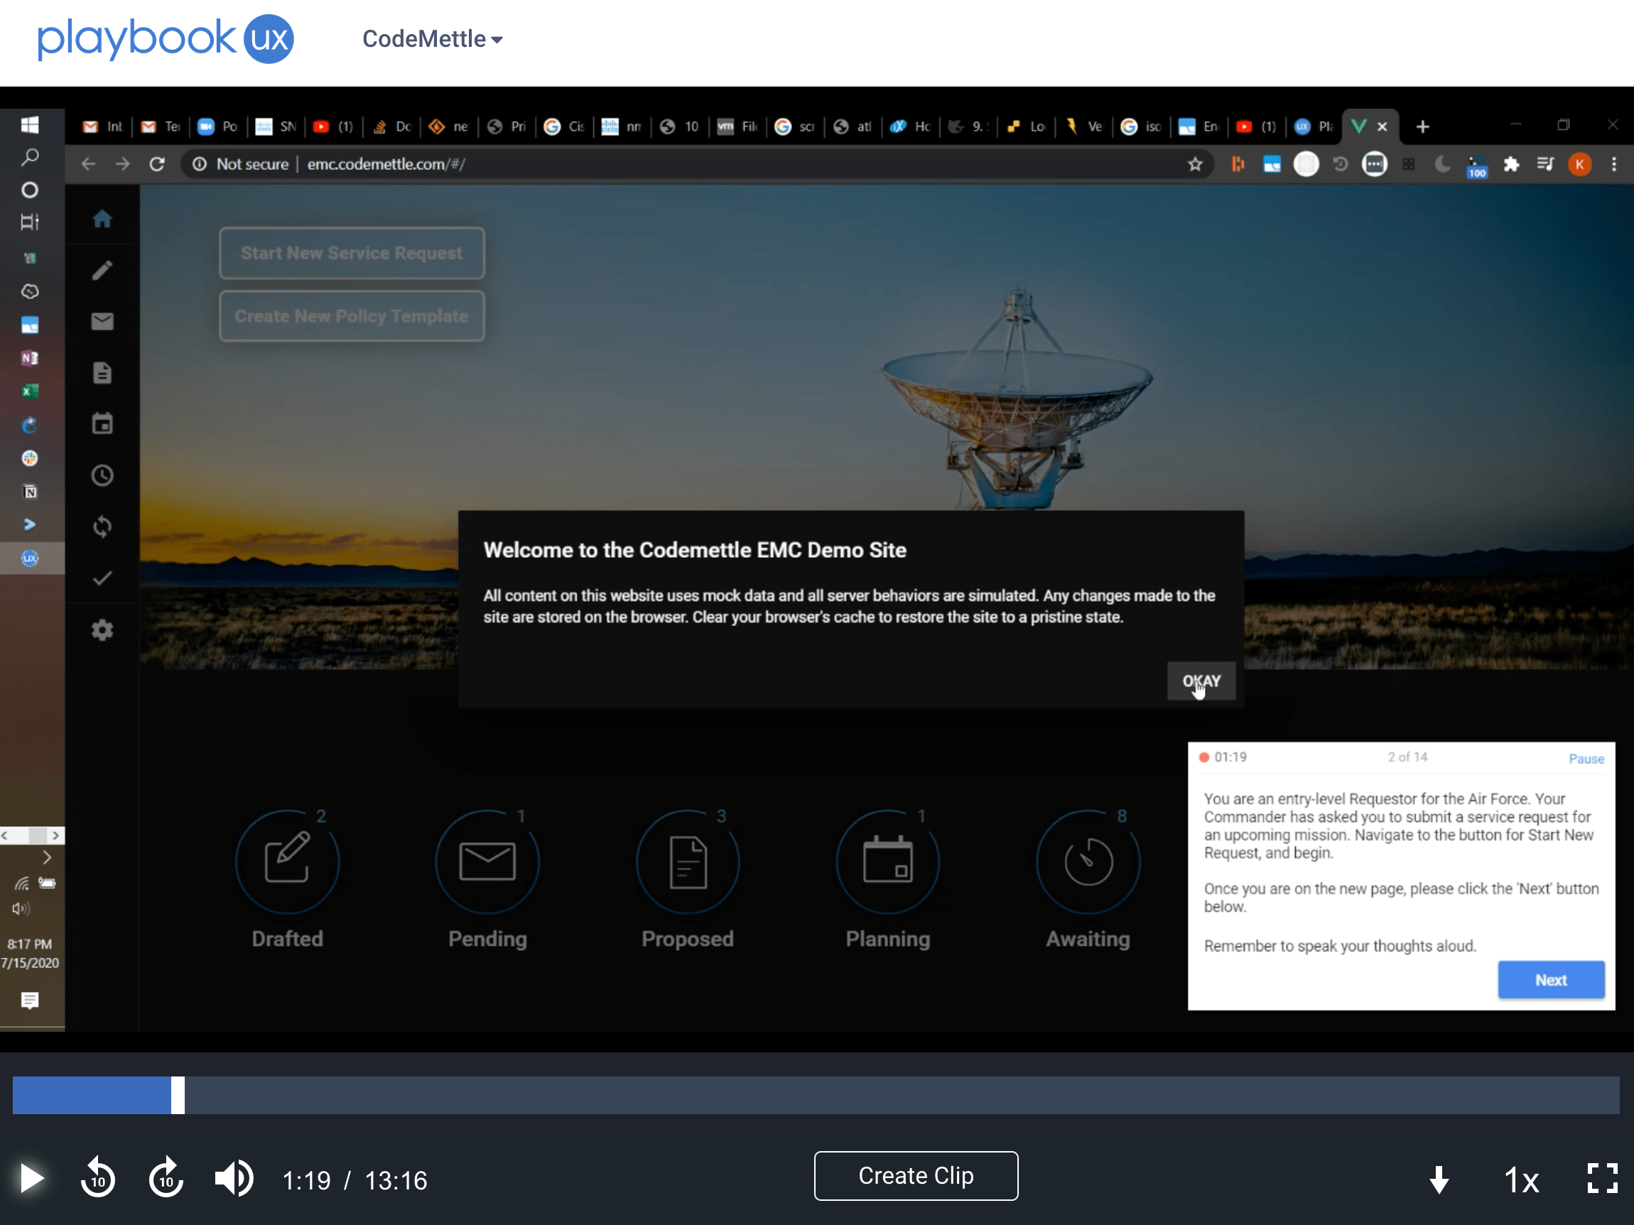Enter fullscreen video mode

(1601, 1177)
